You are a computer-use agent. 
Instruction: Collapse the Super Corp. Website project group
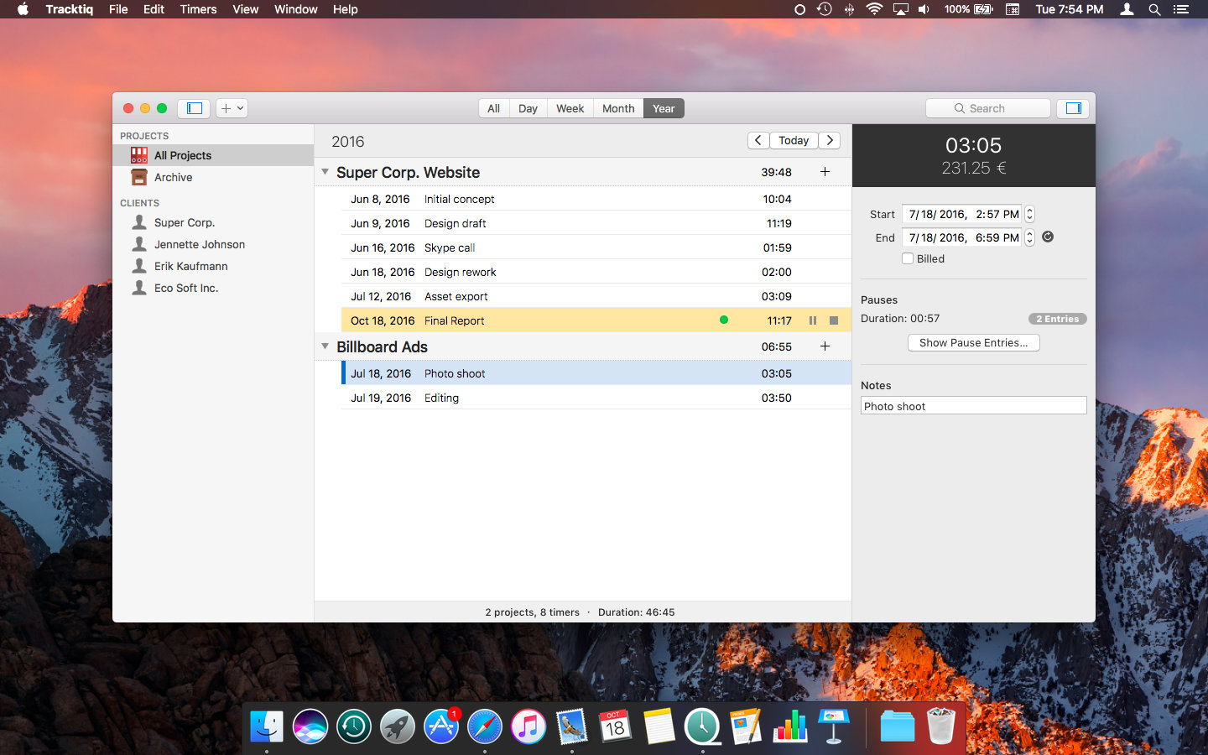[325, 171]
